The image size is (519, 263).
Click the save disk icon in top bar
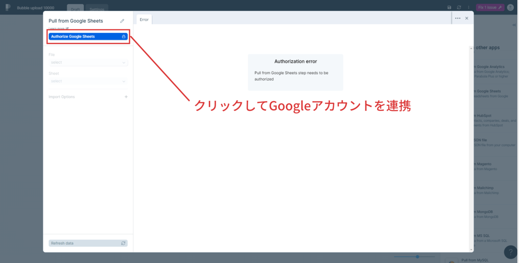(449, 7)
